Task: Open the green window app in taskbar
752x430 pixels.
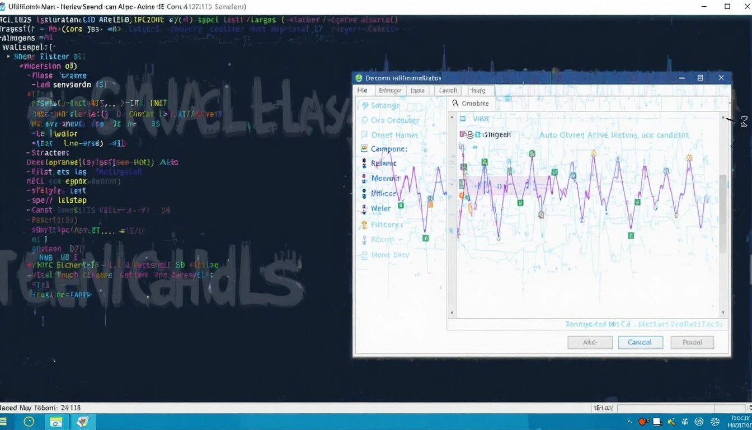Action: coord(57,422)
